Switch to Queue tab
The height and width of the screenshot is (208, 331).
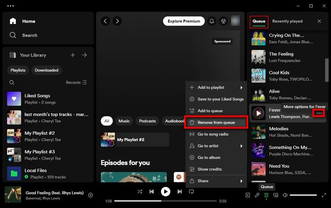pos(259,22)
